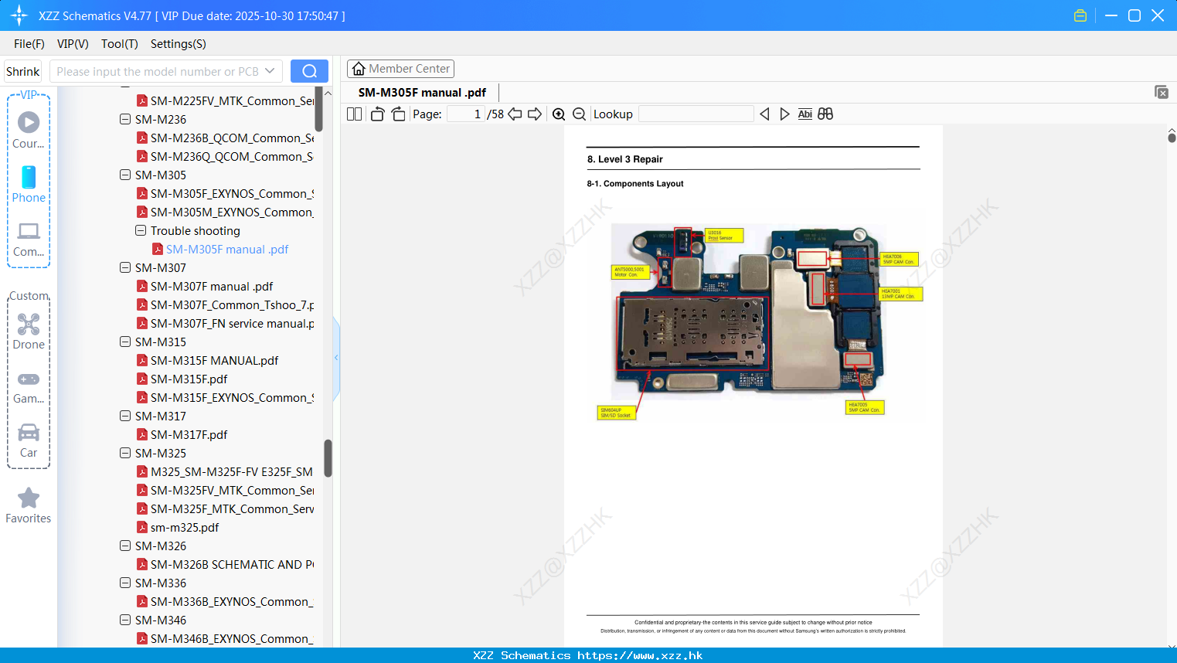Click the Page number field
This screenshot has width=1177, height=663.
466,114
